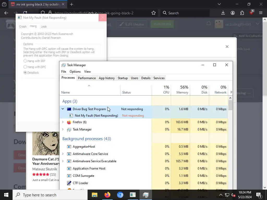Switch to the App history tab
Viewport: 267px width, 200px height.
[107, 78]
